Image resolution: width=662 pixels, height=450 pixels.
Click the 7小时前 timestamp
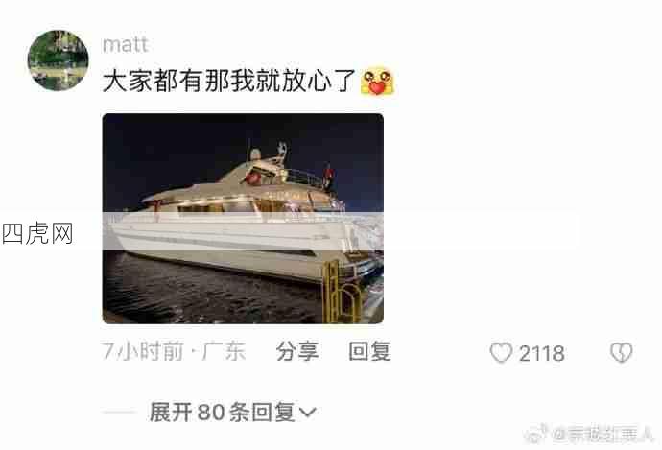(x=143, y=351)
